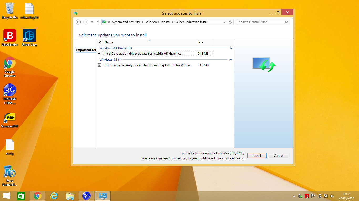Click the SumatraPDF desktop shortcut
The height and width of the screenshot is (201, 359).
10,120
